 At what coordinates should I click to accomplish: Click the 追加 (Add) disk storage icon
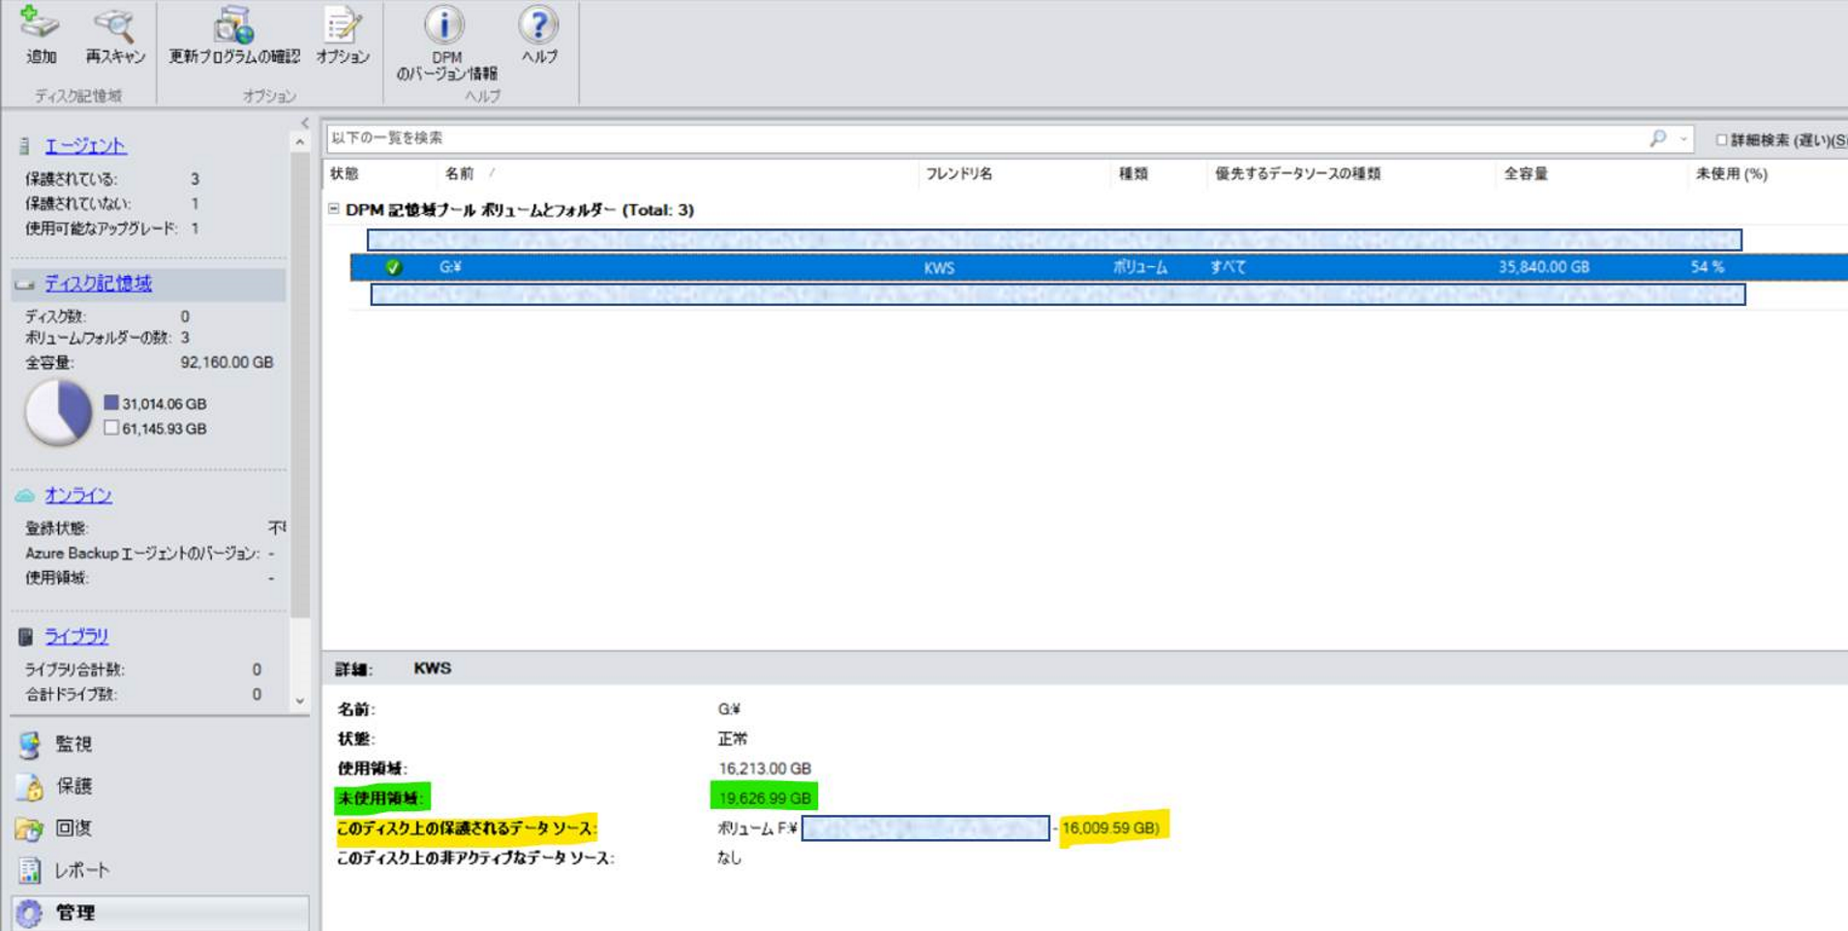tap(40, 23)
